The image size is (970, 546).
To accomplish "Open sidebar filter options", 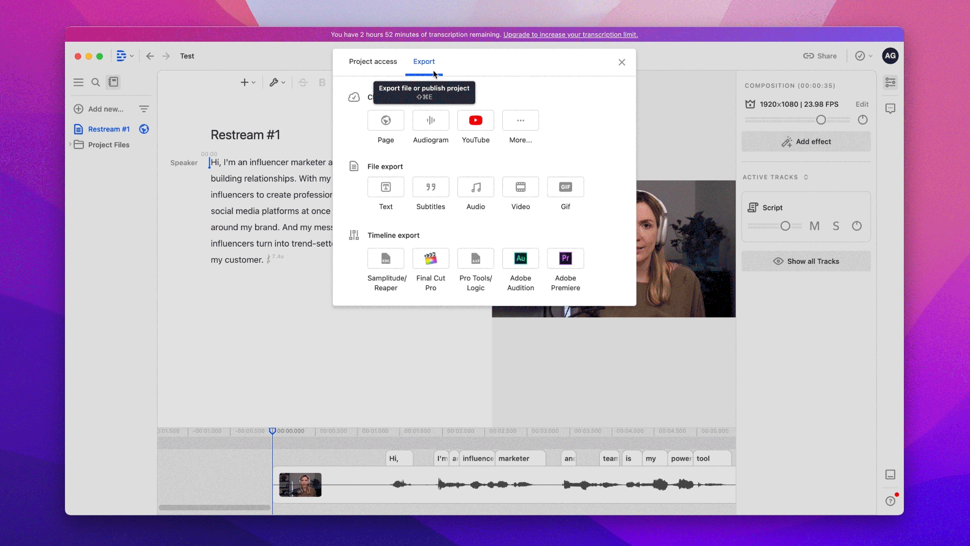I will 144,109.
